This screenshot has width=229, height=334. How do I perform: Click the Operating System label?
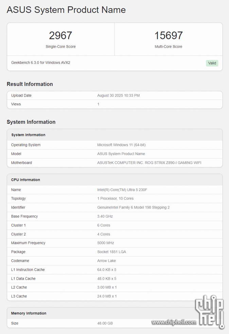pyautogui.click(x=26, y=145)
